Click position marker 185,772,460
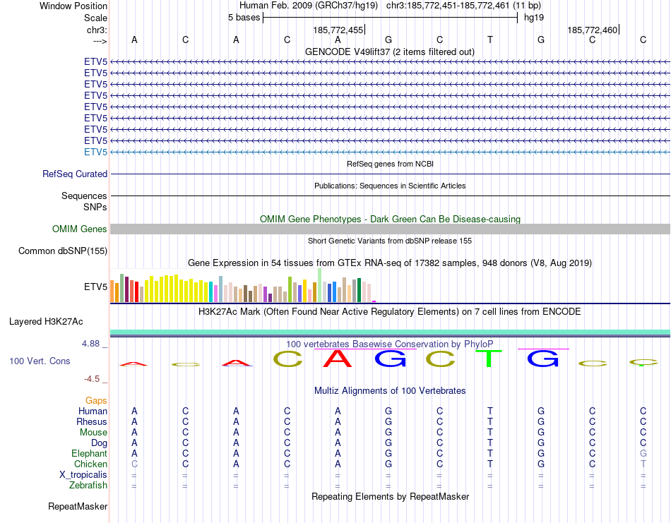 (x=593, y=30)
